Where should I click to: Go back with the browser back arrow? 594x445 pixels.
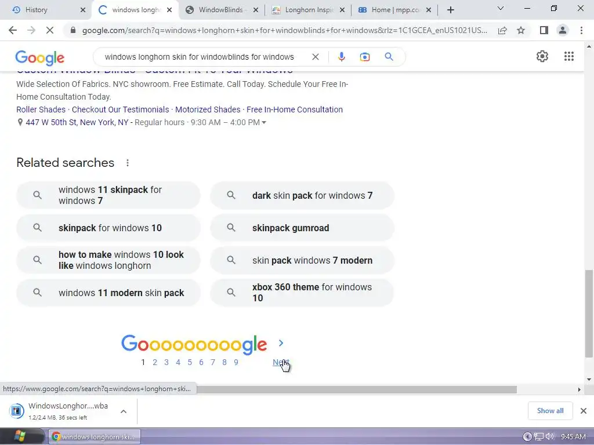(13, 30)
